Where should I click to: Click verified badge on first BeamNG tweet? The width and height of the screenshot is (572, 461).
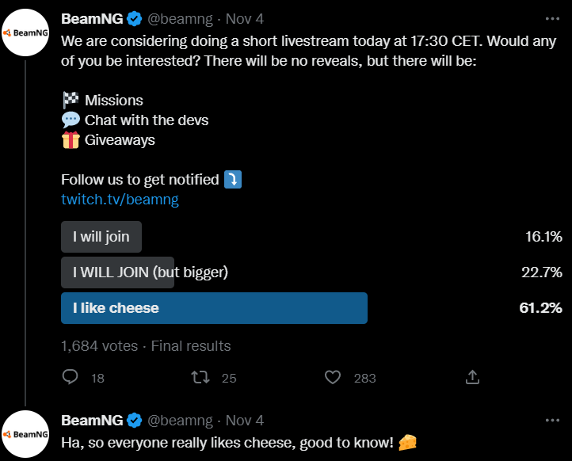[x=134, y=19]
